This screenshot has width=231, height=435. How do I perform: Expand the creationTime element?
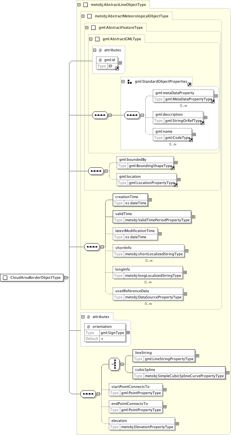[150, 200]
